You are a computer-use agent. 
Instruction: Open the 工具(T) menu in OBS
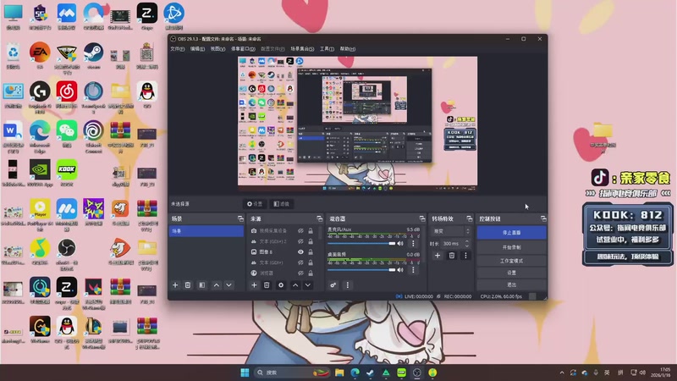327,49
